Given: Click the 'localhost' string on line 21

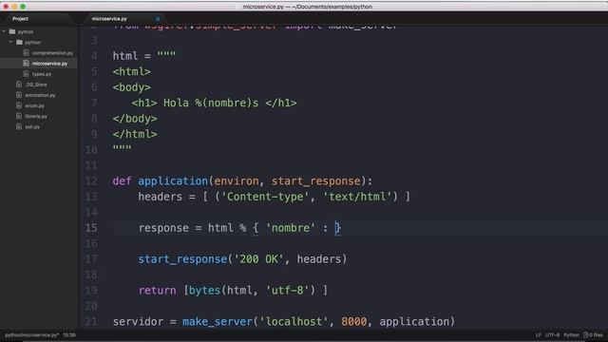Looking at the screenshot, I should [294, 321].
